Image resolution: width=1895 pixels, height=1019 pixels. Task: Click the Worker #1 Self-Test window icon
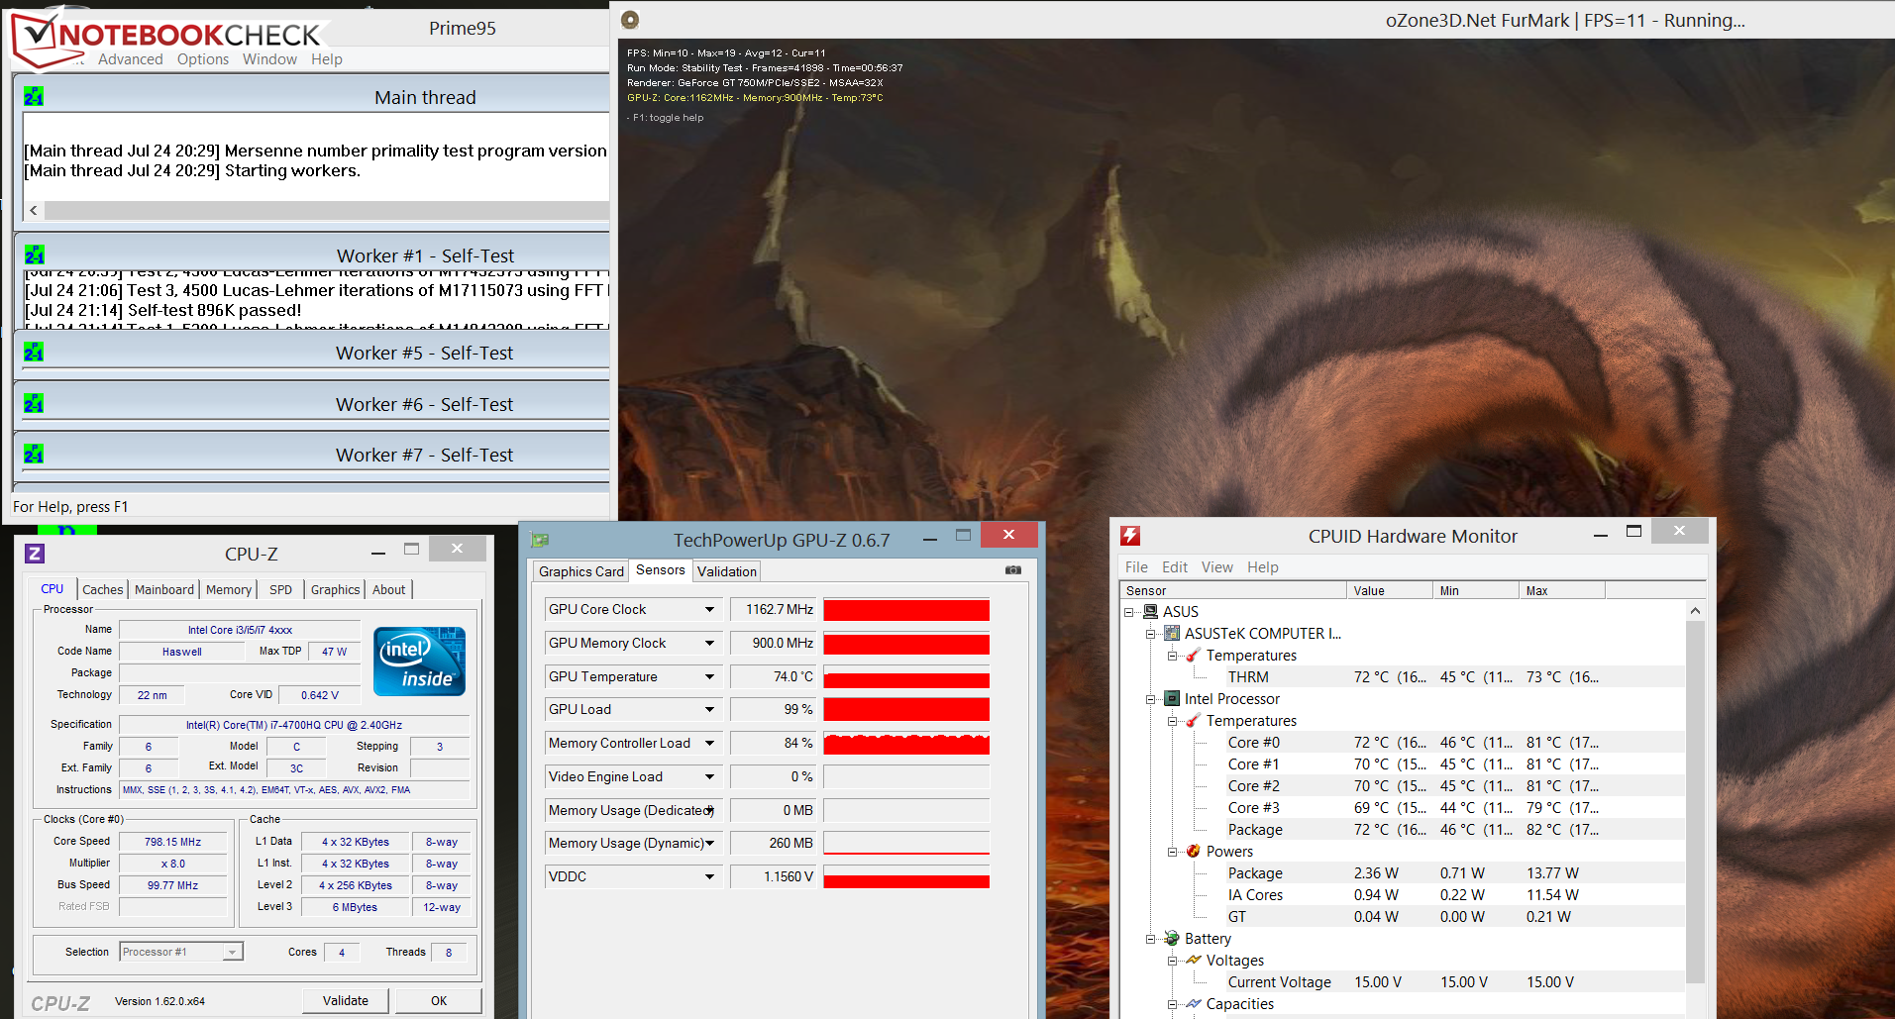tap(34, 255)
